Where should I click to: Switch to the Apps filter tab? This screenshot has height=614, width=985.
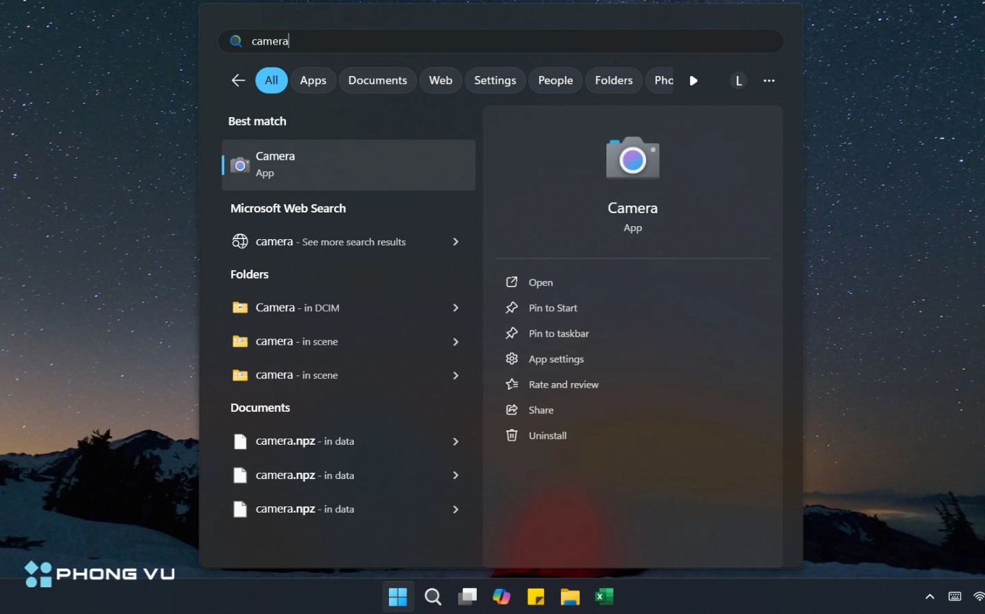(313, 80)
